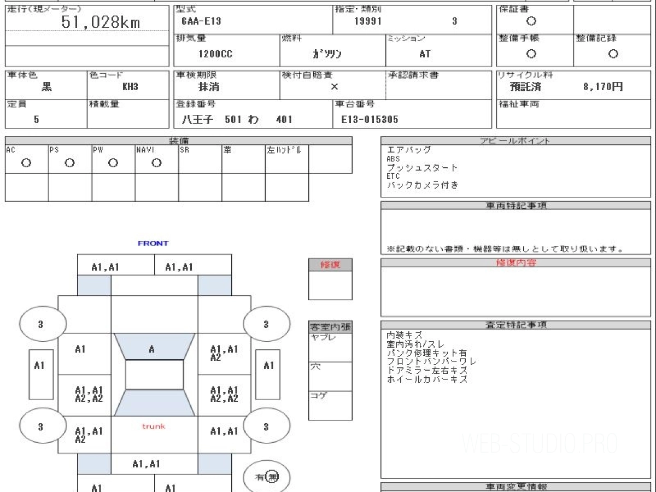Select the red 修復内容 header
This screenshot has height=492, width=656.
[517, 263]
